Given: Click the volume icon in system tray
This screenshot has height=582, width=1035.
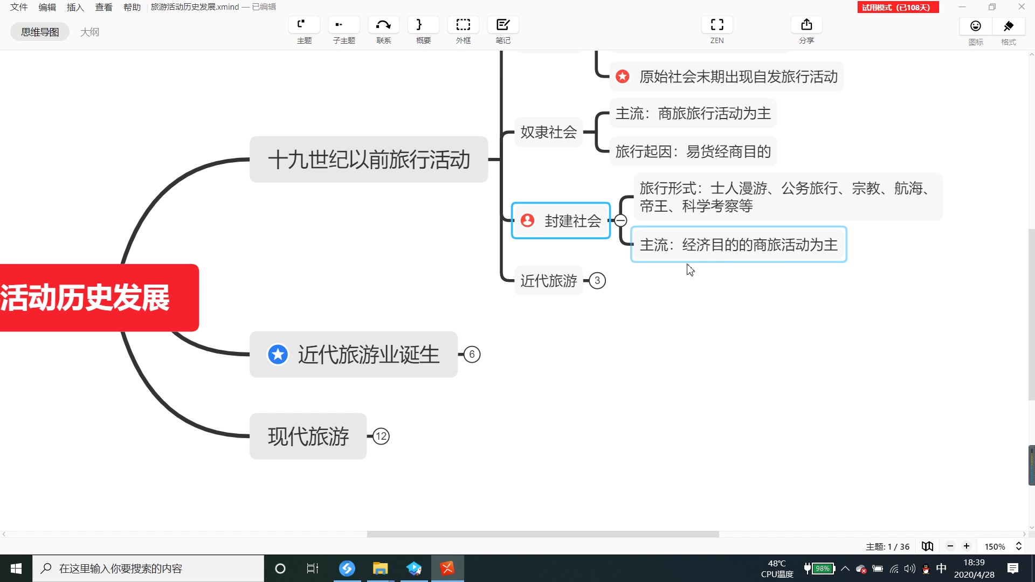Looking at the screenshot, I should tap(910, 569).
